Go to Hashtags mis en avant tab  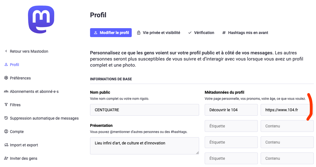point(245,33)
